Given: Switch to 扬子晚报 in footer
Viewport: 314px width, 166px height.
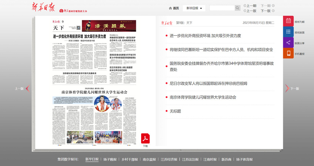Looking at the screenshot, I should pos(110,159).
